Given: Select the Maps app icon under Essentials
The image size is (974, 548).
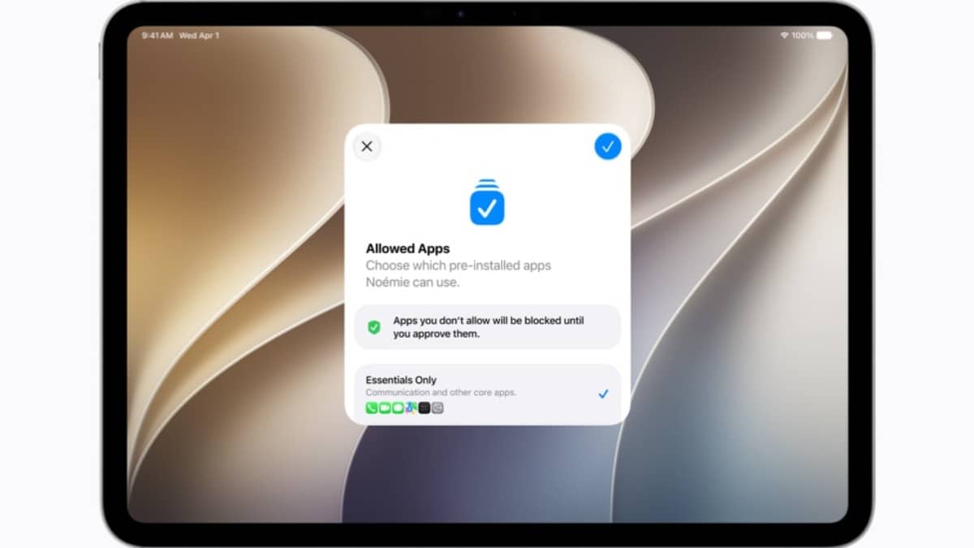Looking at the screenshot, I should (x=411, y=408).
